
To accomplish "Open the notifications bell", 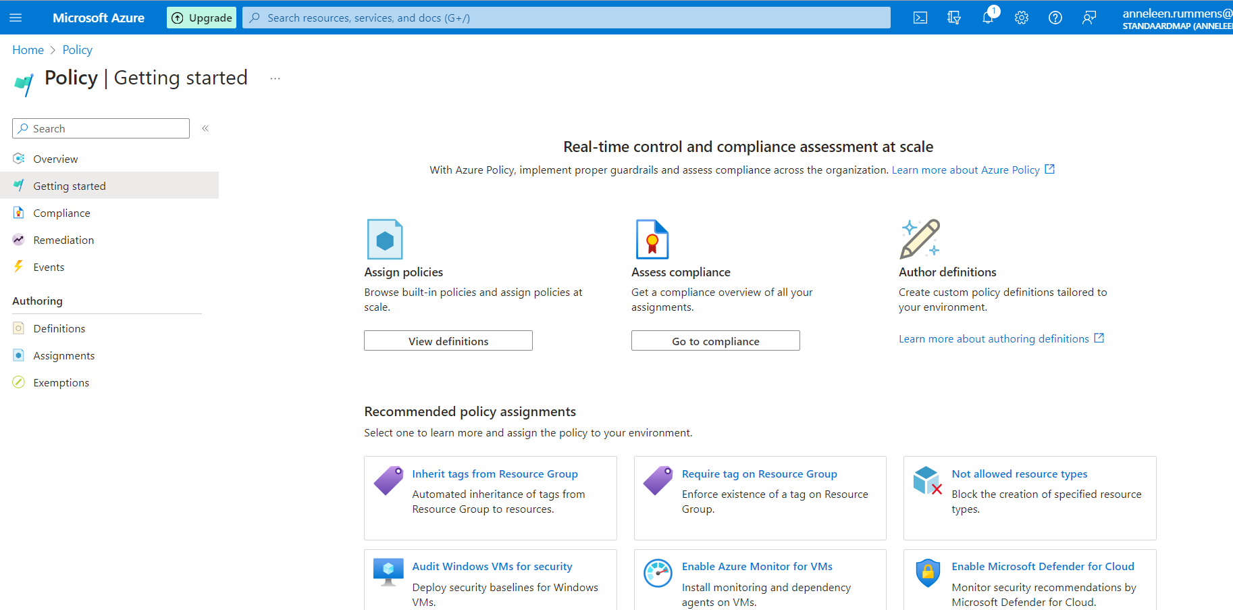I will [988, 18].
